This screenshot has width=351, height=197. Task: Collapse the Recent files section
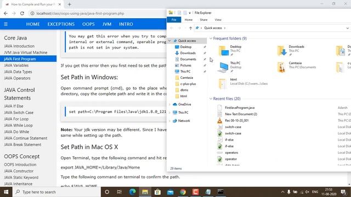pyautogui.click(x=211, y=99)
